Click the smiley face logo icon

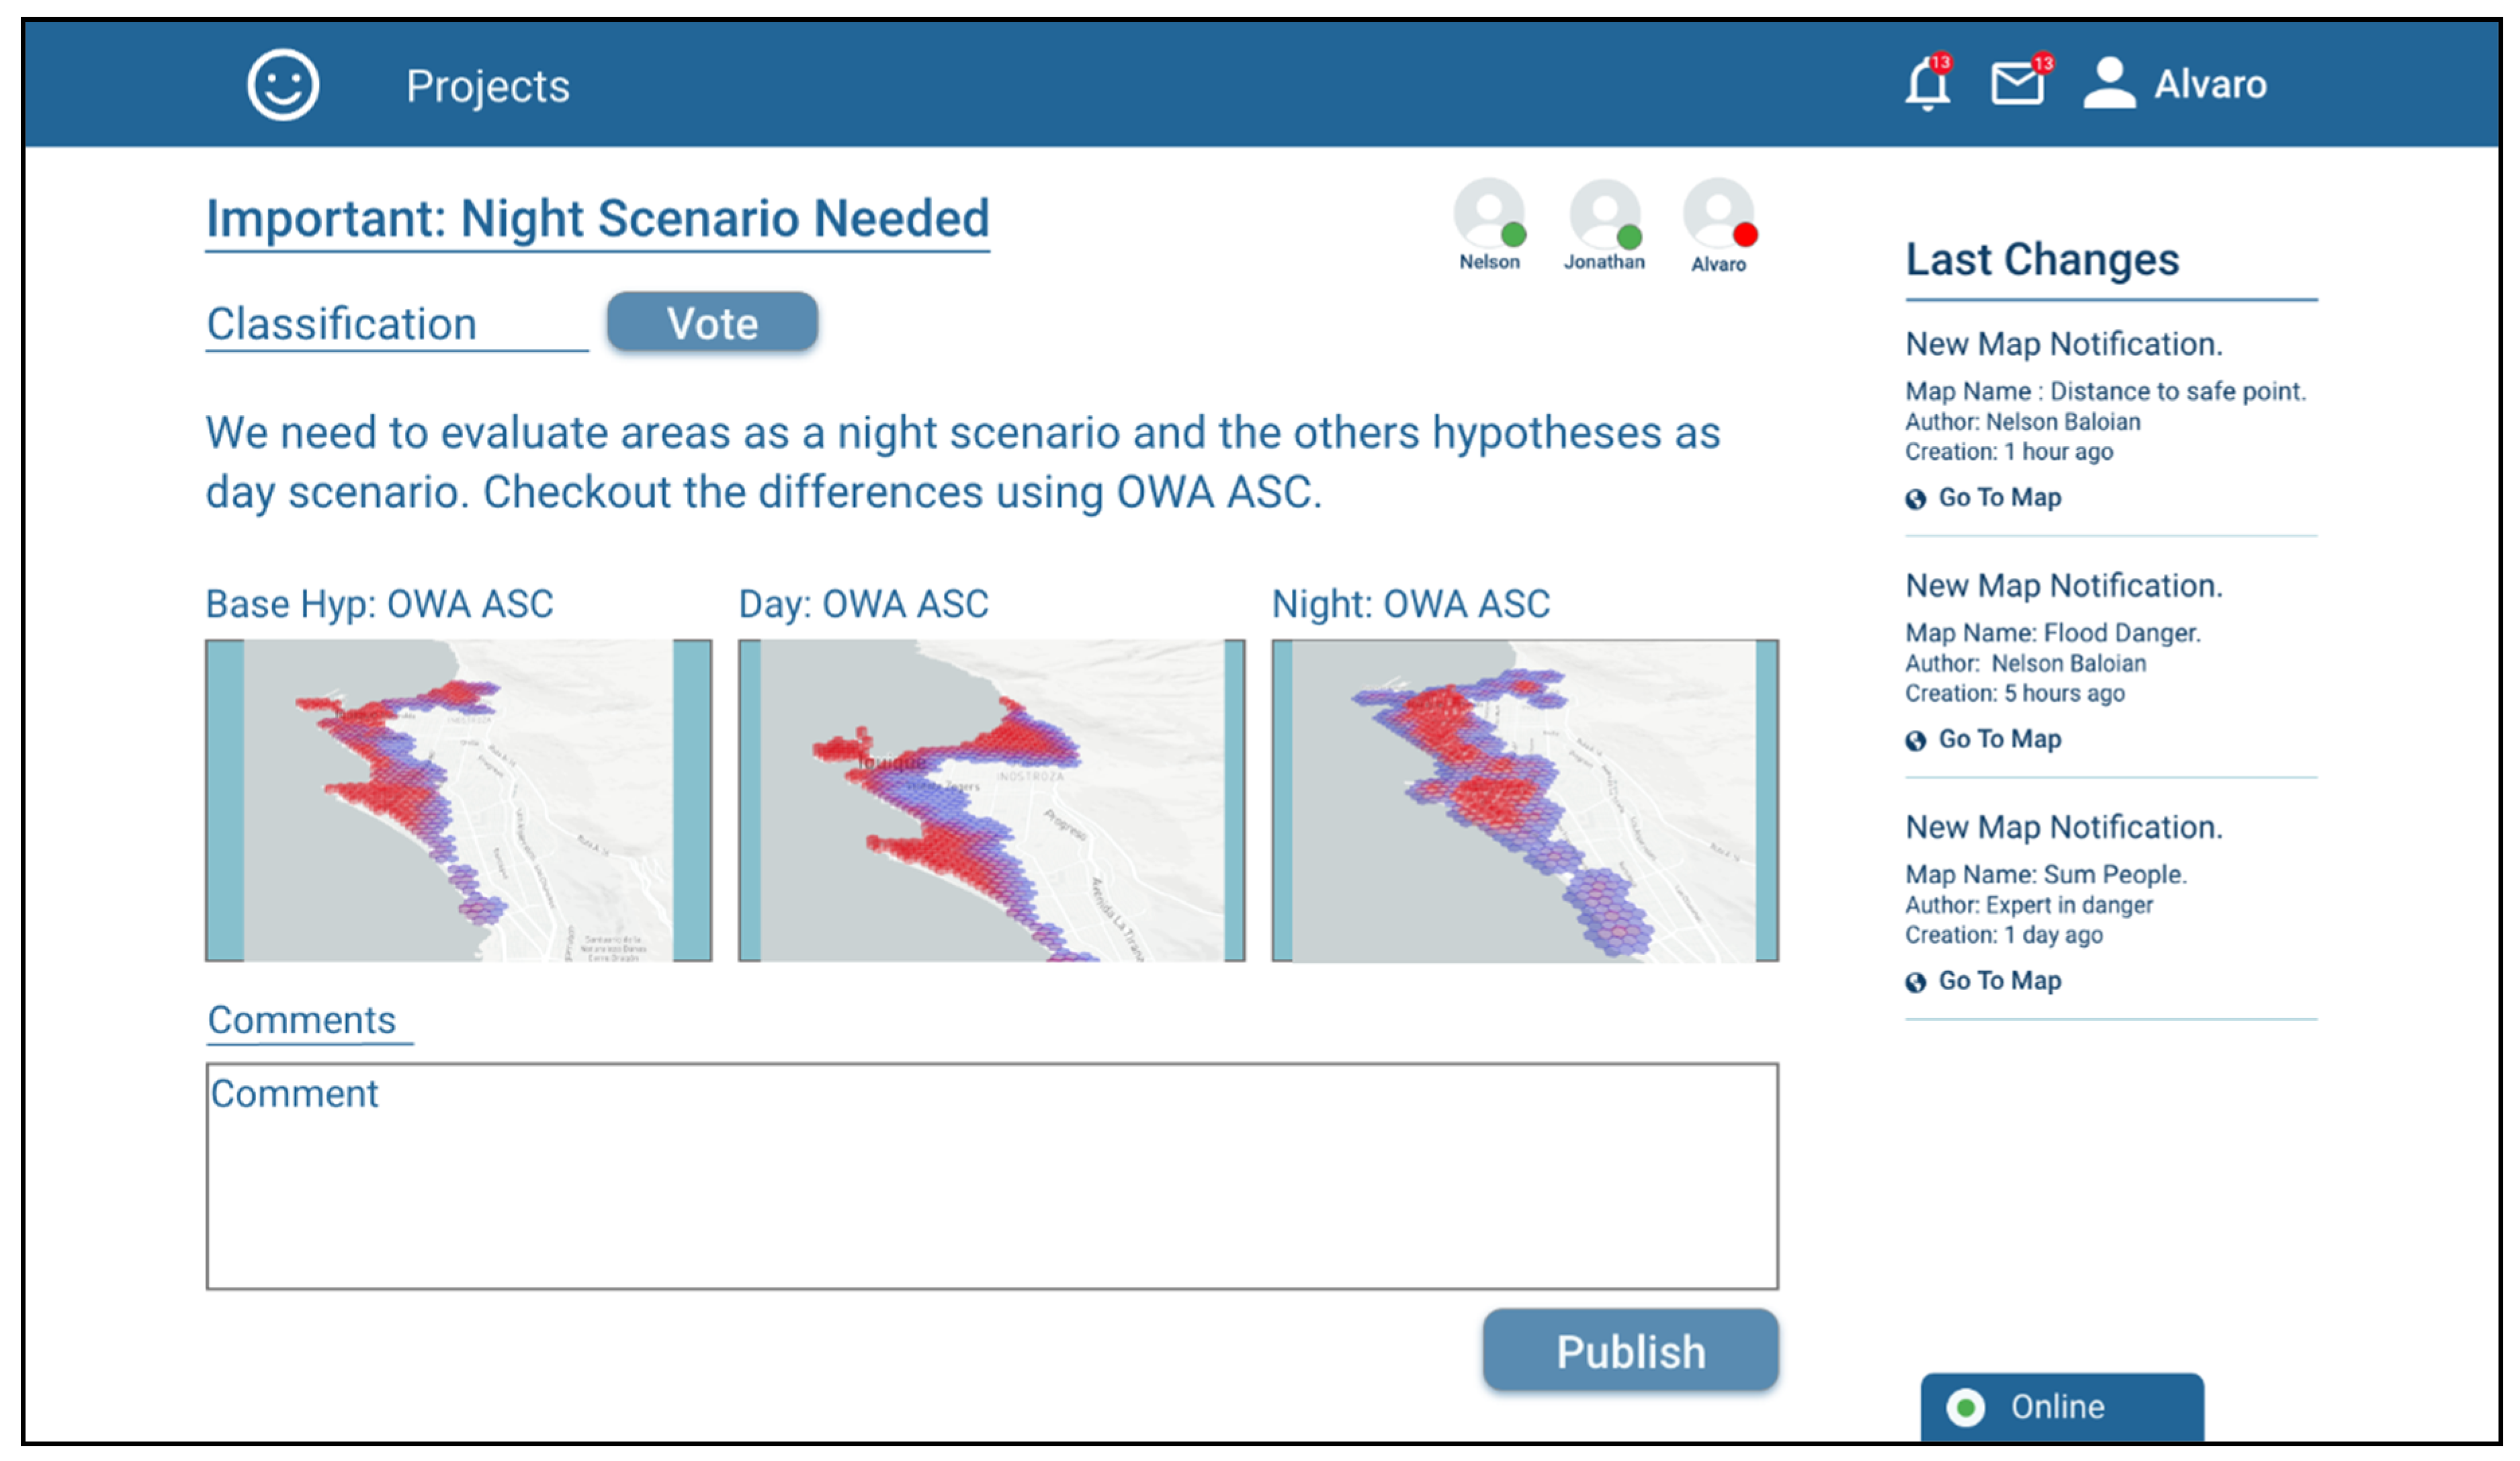tap(283, 85)
